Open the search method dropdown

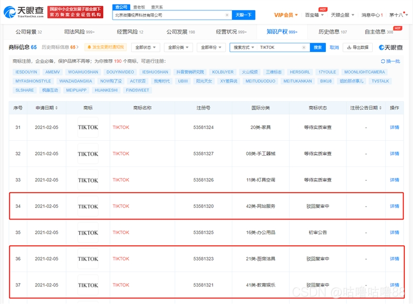click(x=244, y=47)
